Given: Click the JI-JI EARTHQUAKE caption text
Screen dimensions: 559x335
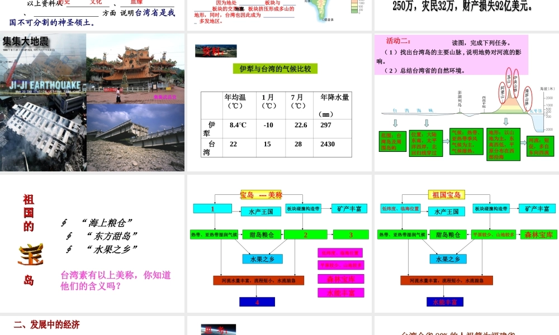Looking at the screenshot, I should pos(45,85).
